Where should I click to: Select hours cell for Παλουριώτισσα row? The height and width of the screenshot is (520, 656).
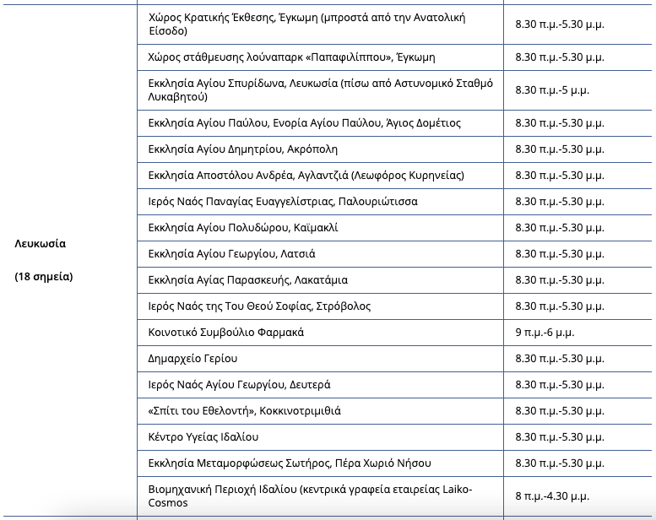(577, 202)
